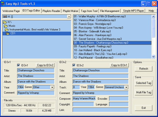Click the Easy Mp3 Tools title bar icon
158x117 pixels.
(3, 4)
